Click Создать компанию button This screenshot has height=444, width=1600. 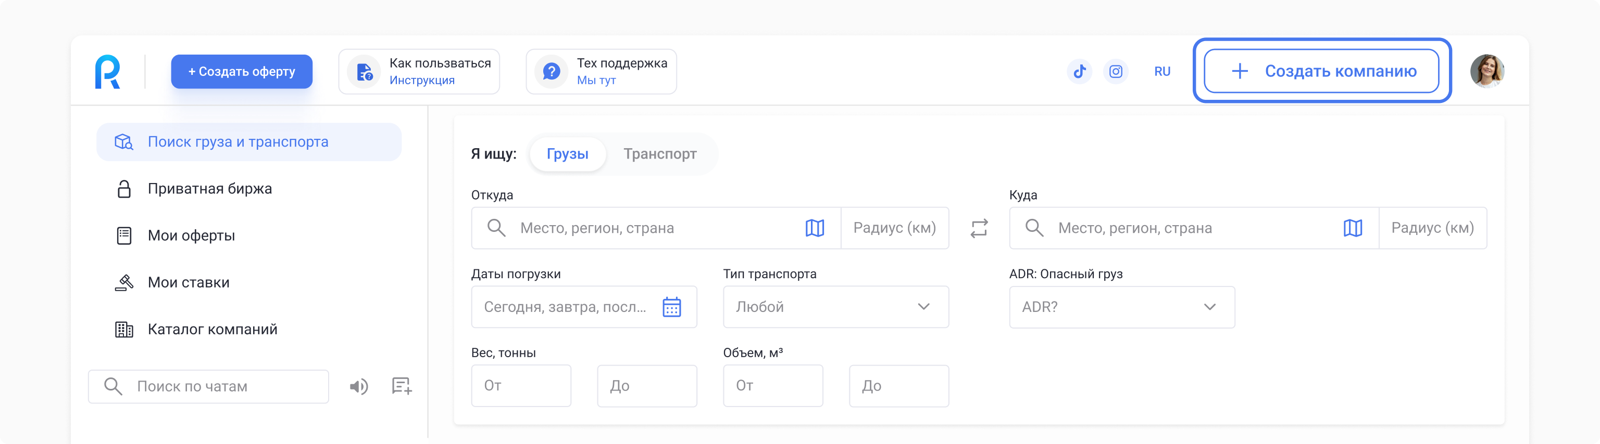[x=1321, y=71]
